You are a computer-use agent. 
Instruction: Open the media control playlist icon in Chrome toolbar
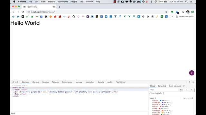[x=183, y=12]
